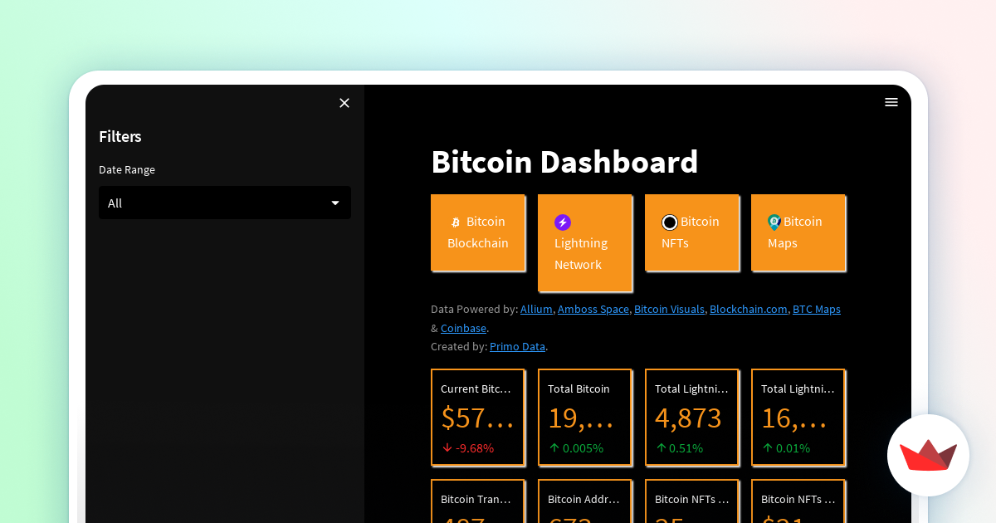Image resolution: width=996 pixels, height=523 pixels.
Task: Click the Current Bitcoin price card
Action: click(478, 417)
